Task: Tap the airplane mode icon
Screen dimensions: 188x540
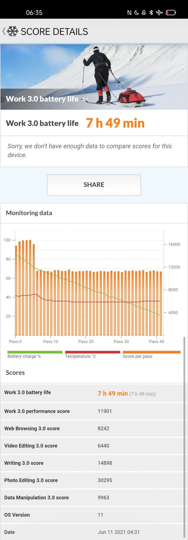Action: click(159, 13)
